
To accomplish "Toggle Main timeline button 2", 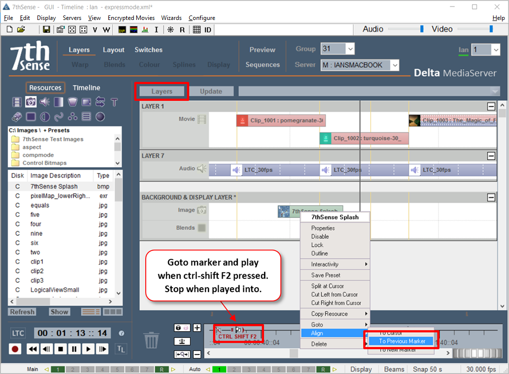I will [73, 370].
